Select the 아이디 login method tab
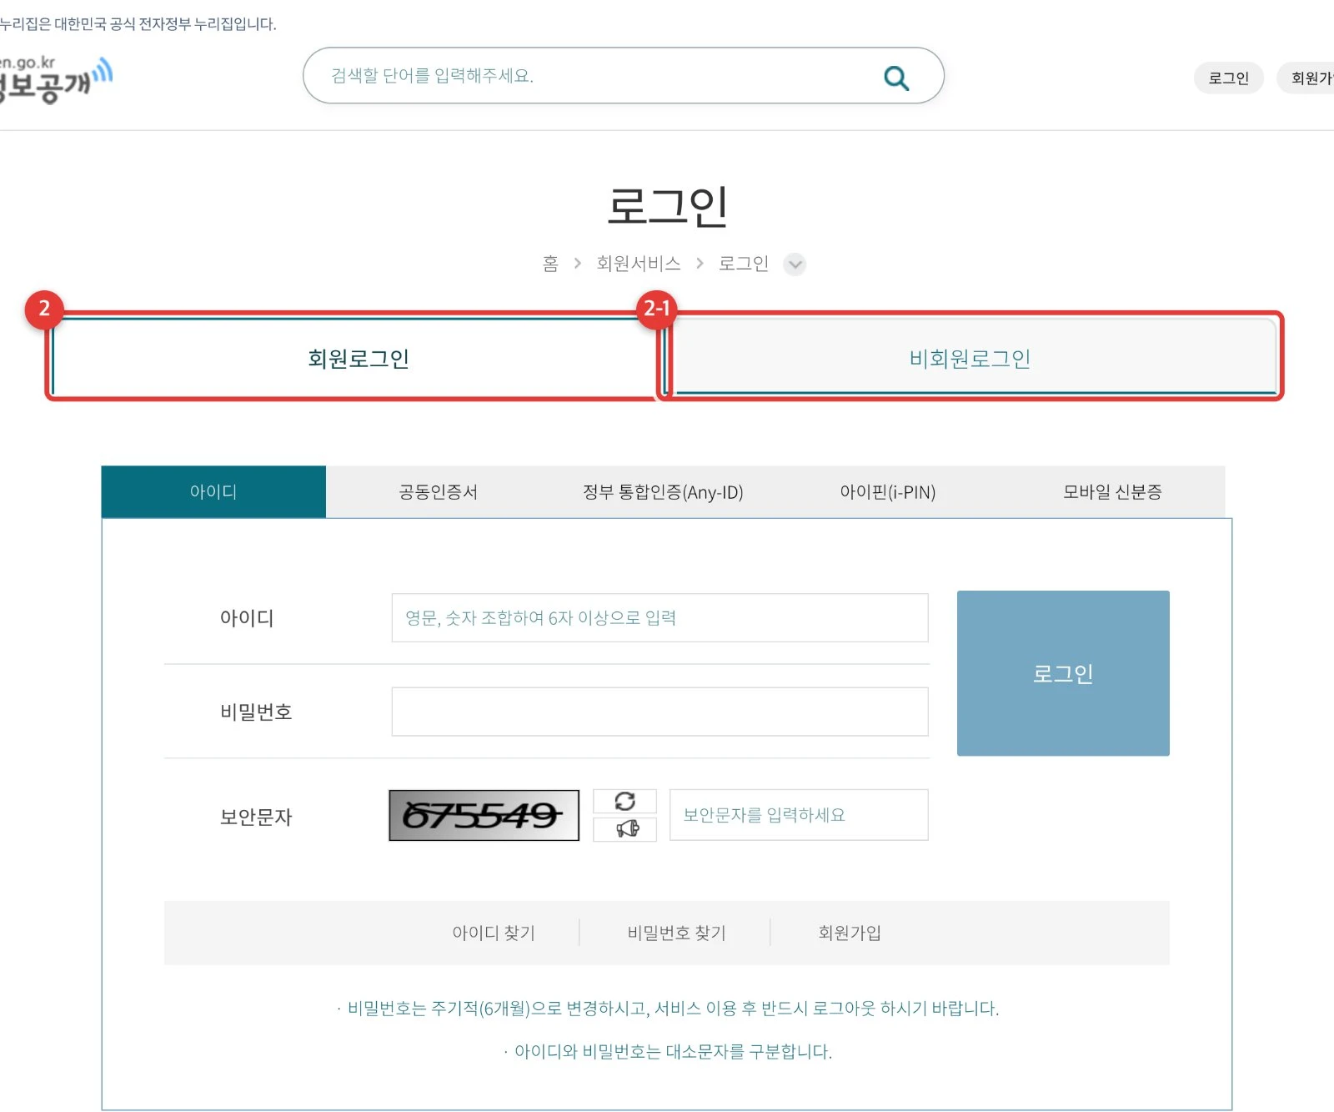The height and width of the screenshot is (1112, 1334). click(213, 492)
